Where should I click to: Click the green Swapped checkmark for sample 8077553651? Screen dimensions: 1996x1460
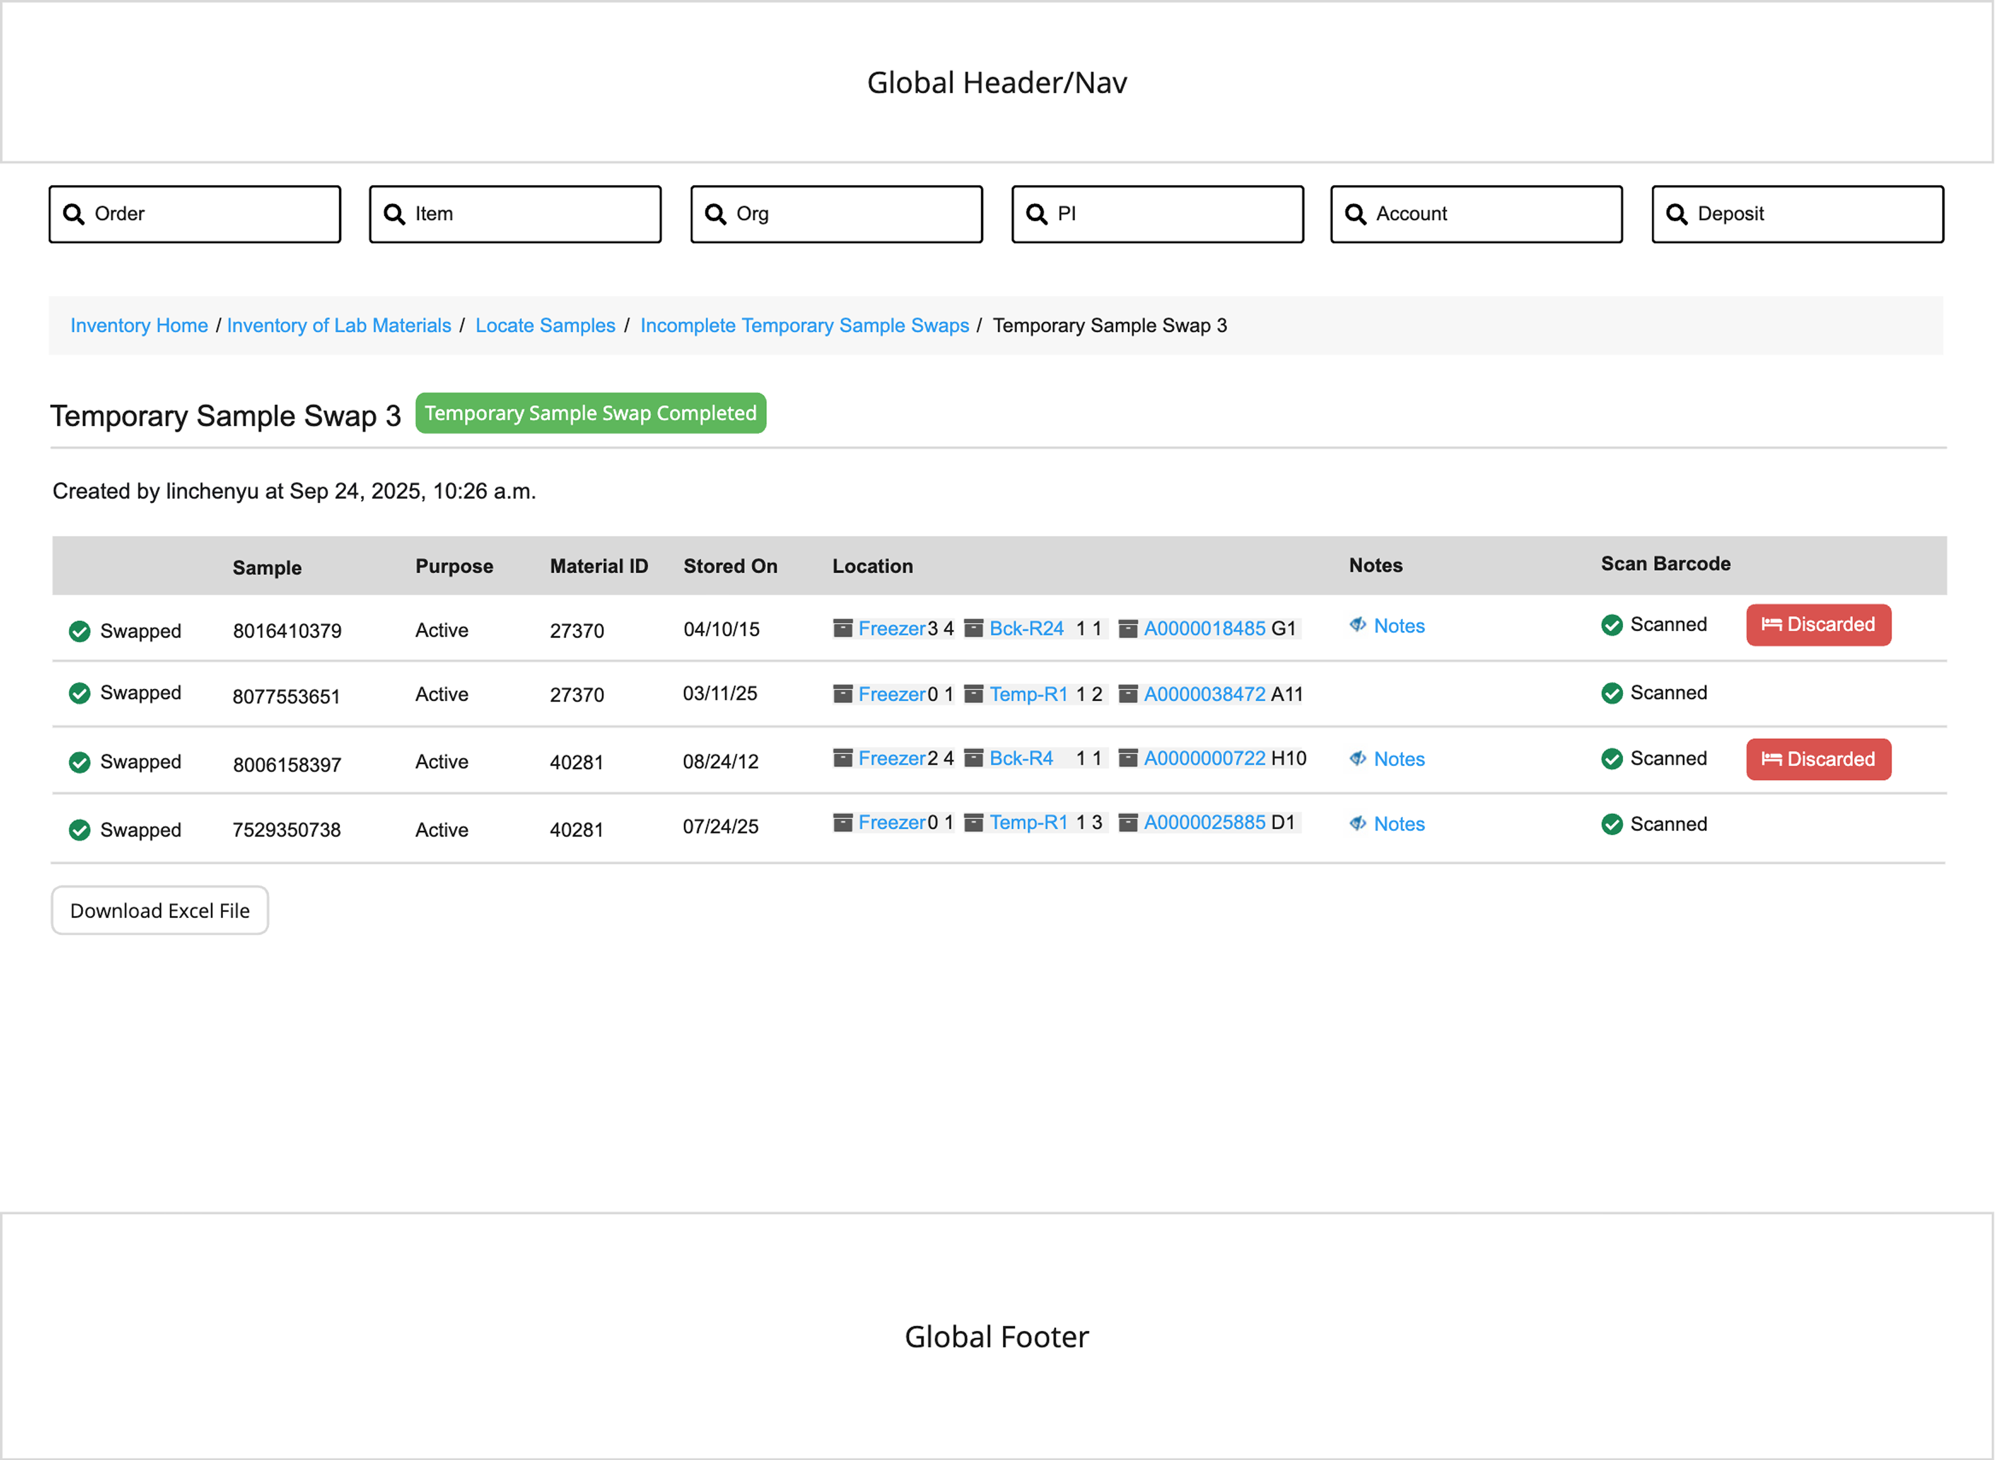tap(80, 693)
